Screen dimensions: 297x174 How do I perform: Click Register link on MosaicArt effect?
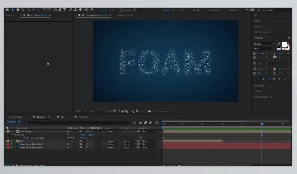coord(91,134)
